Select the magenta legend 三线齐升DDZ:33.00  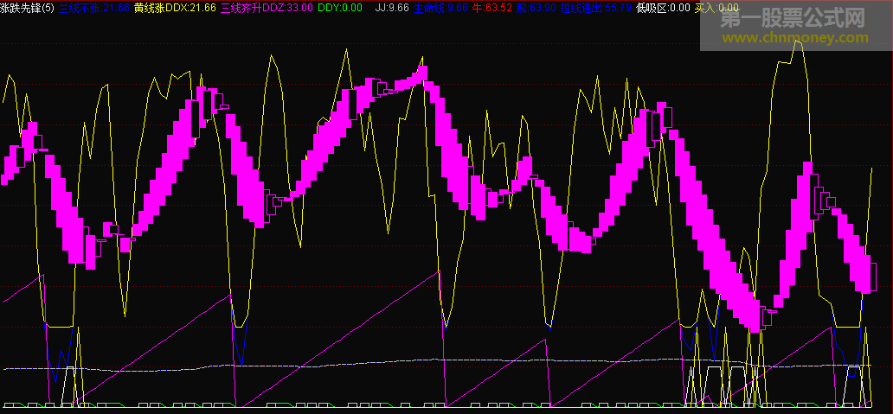point(267,8)
